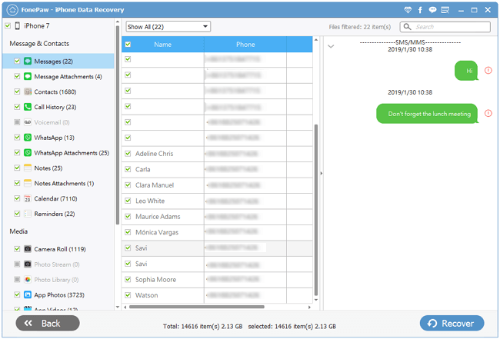Open the Show All (22) dropdown
500x339 pixels.
(168, 27)
